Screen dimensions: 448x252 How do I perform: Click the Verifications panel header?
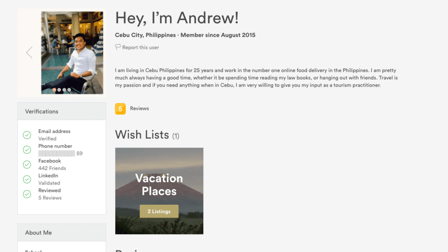pos(62,111)
